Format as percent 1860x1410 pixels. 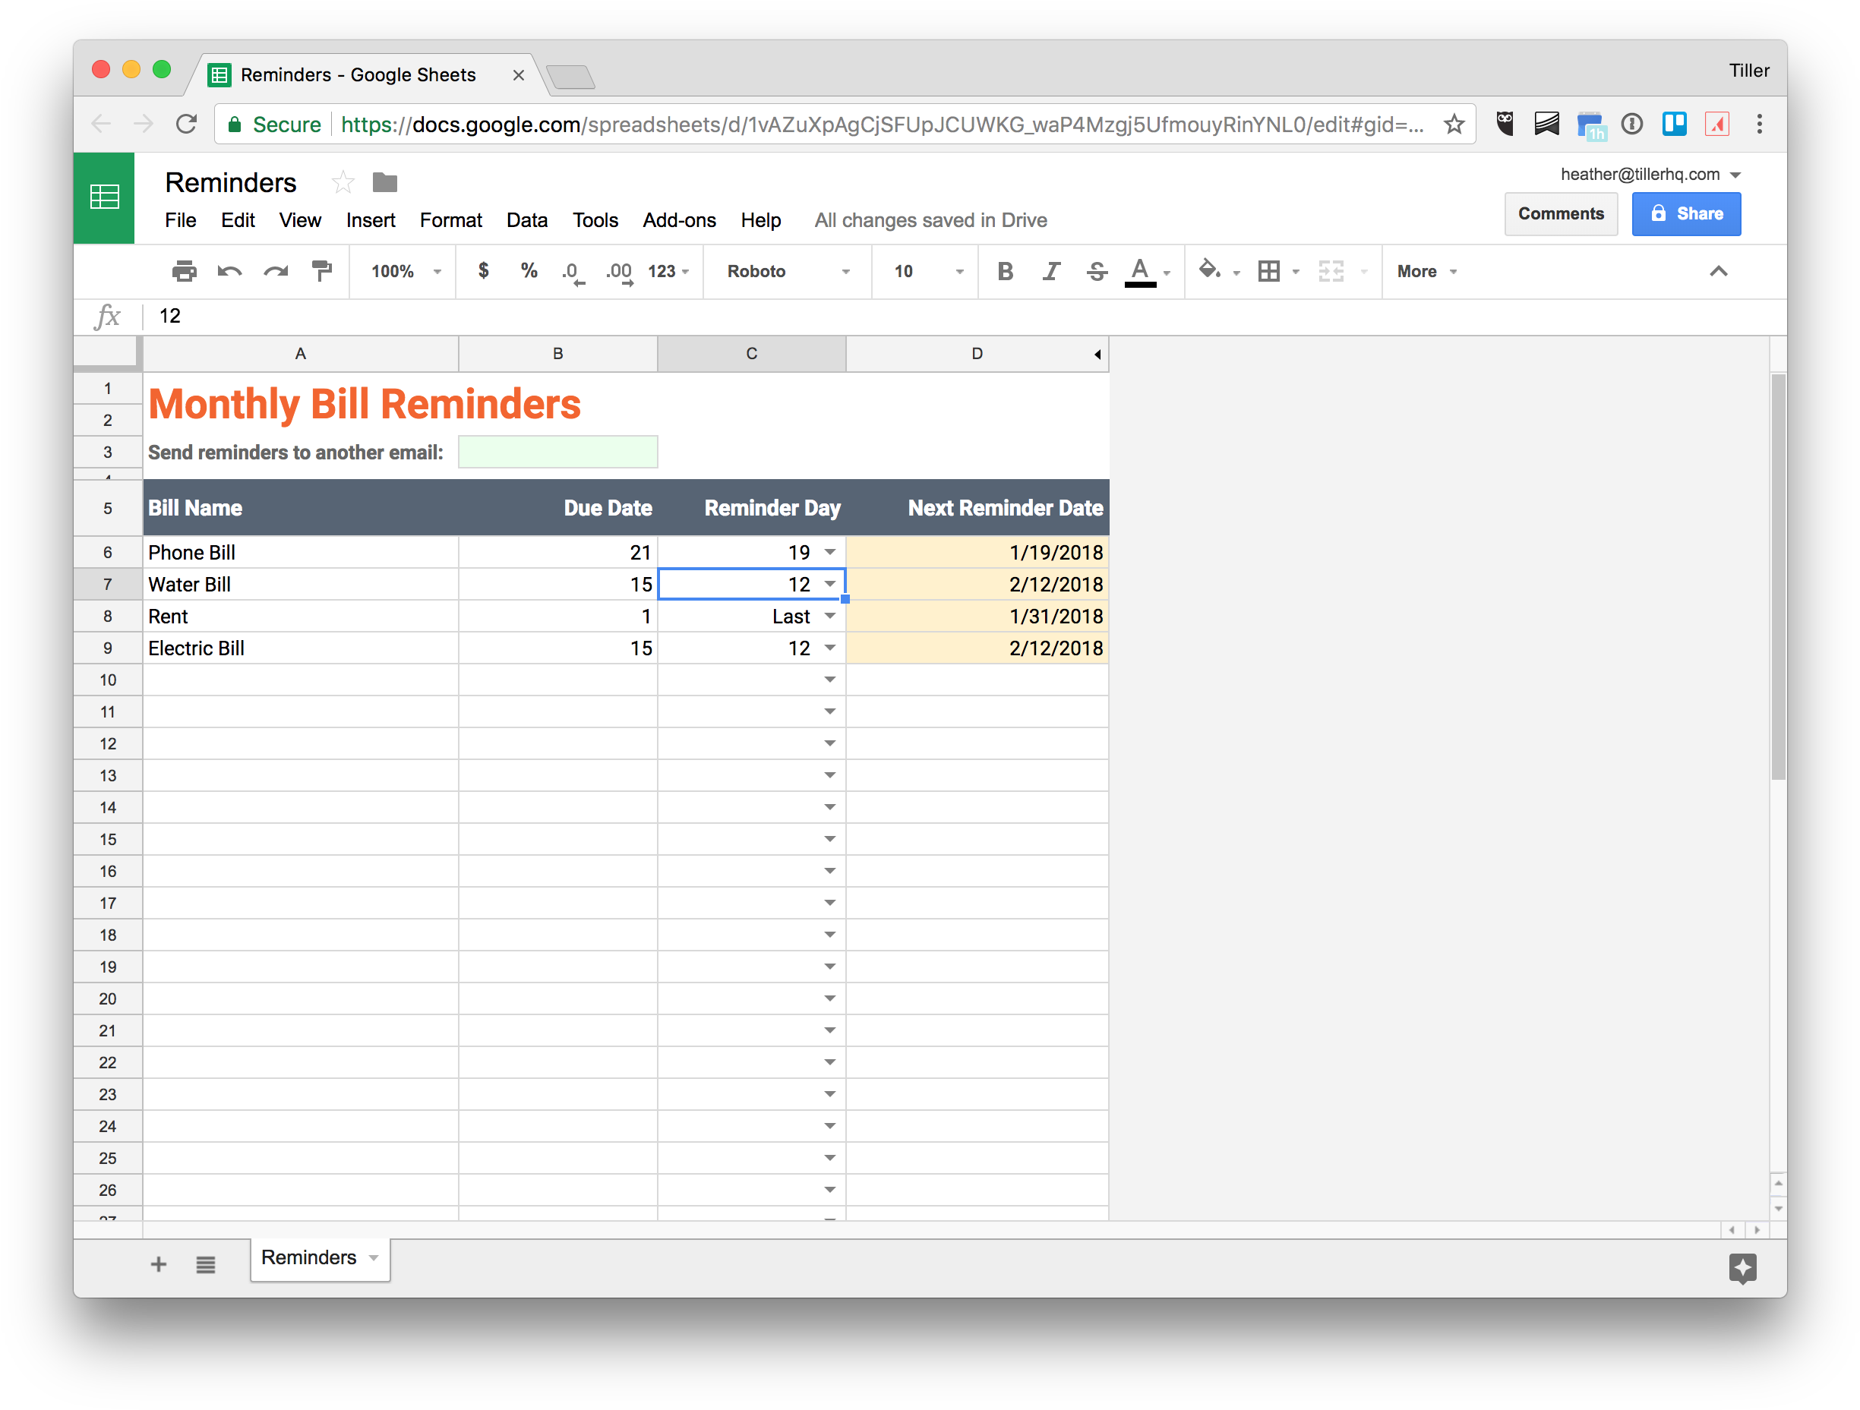pos(528,271)
